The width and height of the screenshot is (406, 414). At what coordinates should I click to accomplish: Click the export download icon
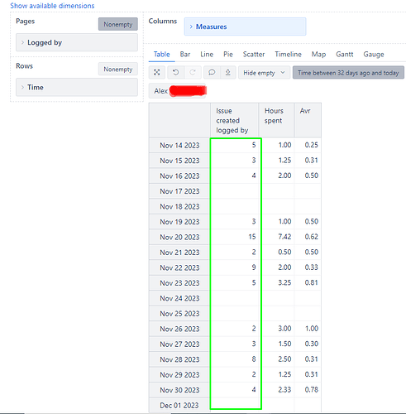click(227, 73)
